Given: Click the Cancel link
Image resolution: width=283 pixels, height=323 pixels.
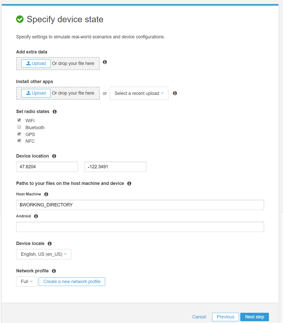Looking at the screenshot, I should (x=199, y=317).
